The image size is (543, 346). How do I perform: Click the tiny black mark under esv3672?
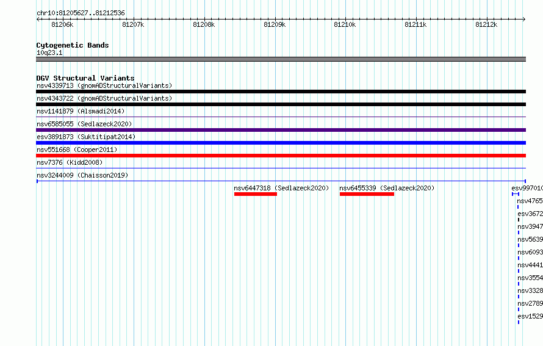(x=519, y=220)
